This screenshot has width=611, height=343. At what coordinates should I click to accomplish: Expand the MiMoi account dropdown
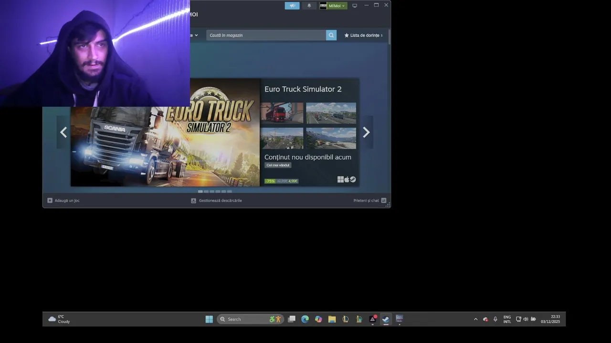[333, 6]
